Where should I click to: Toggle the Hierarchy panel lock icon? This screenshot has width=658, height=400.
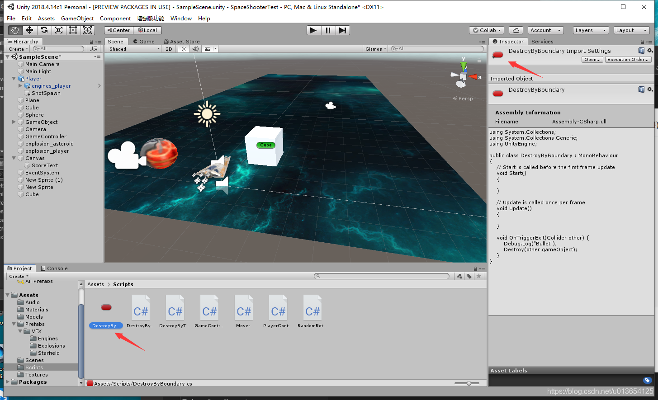[x=92, y=42]
